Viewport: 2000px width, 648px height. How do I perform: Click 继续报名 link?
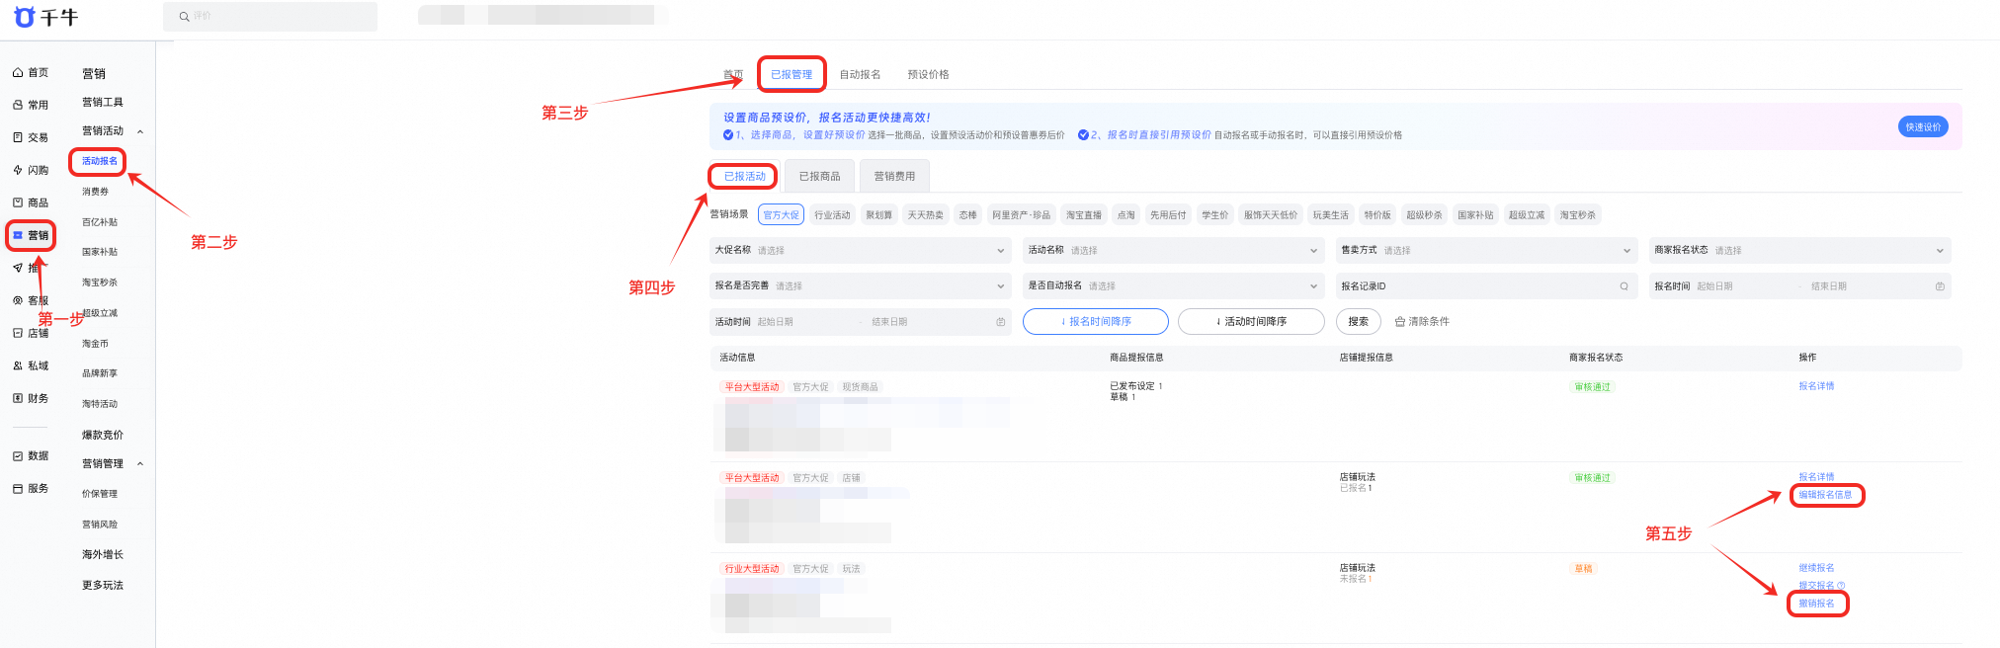pyautogui.click(x=1816, y=568)
